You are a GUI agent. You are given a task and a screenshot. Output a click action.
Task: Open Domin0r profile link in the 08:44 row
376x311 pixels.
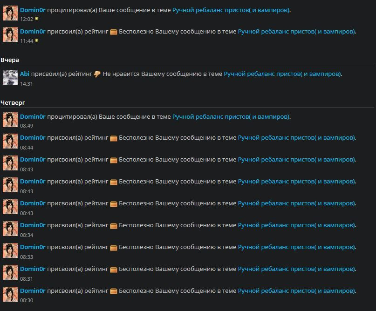[x=33, y=138]
